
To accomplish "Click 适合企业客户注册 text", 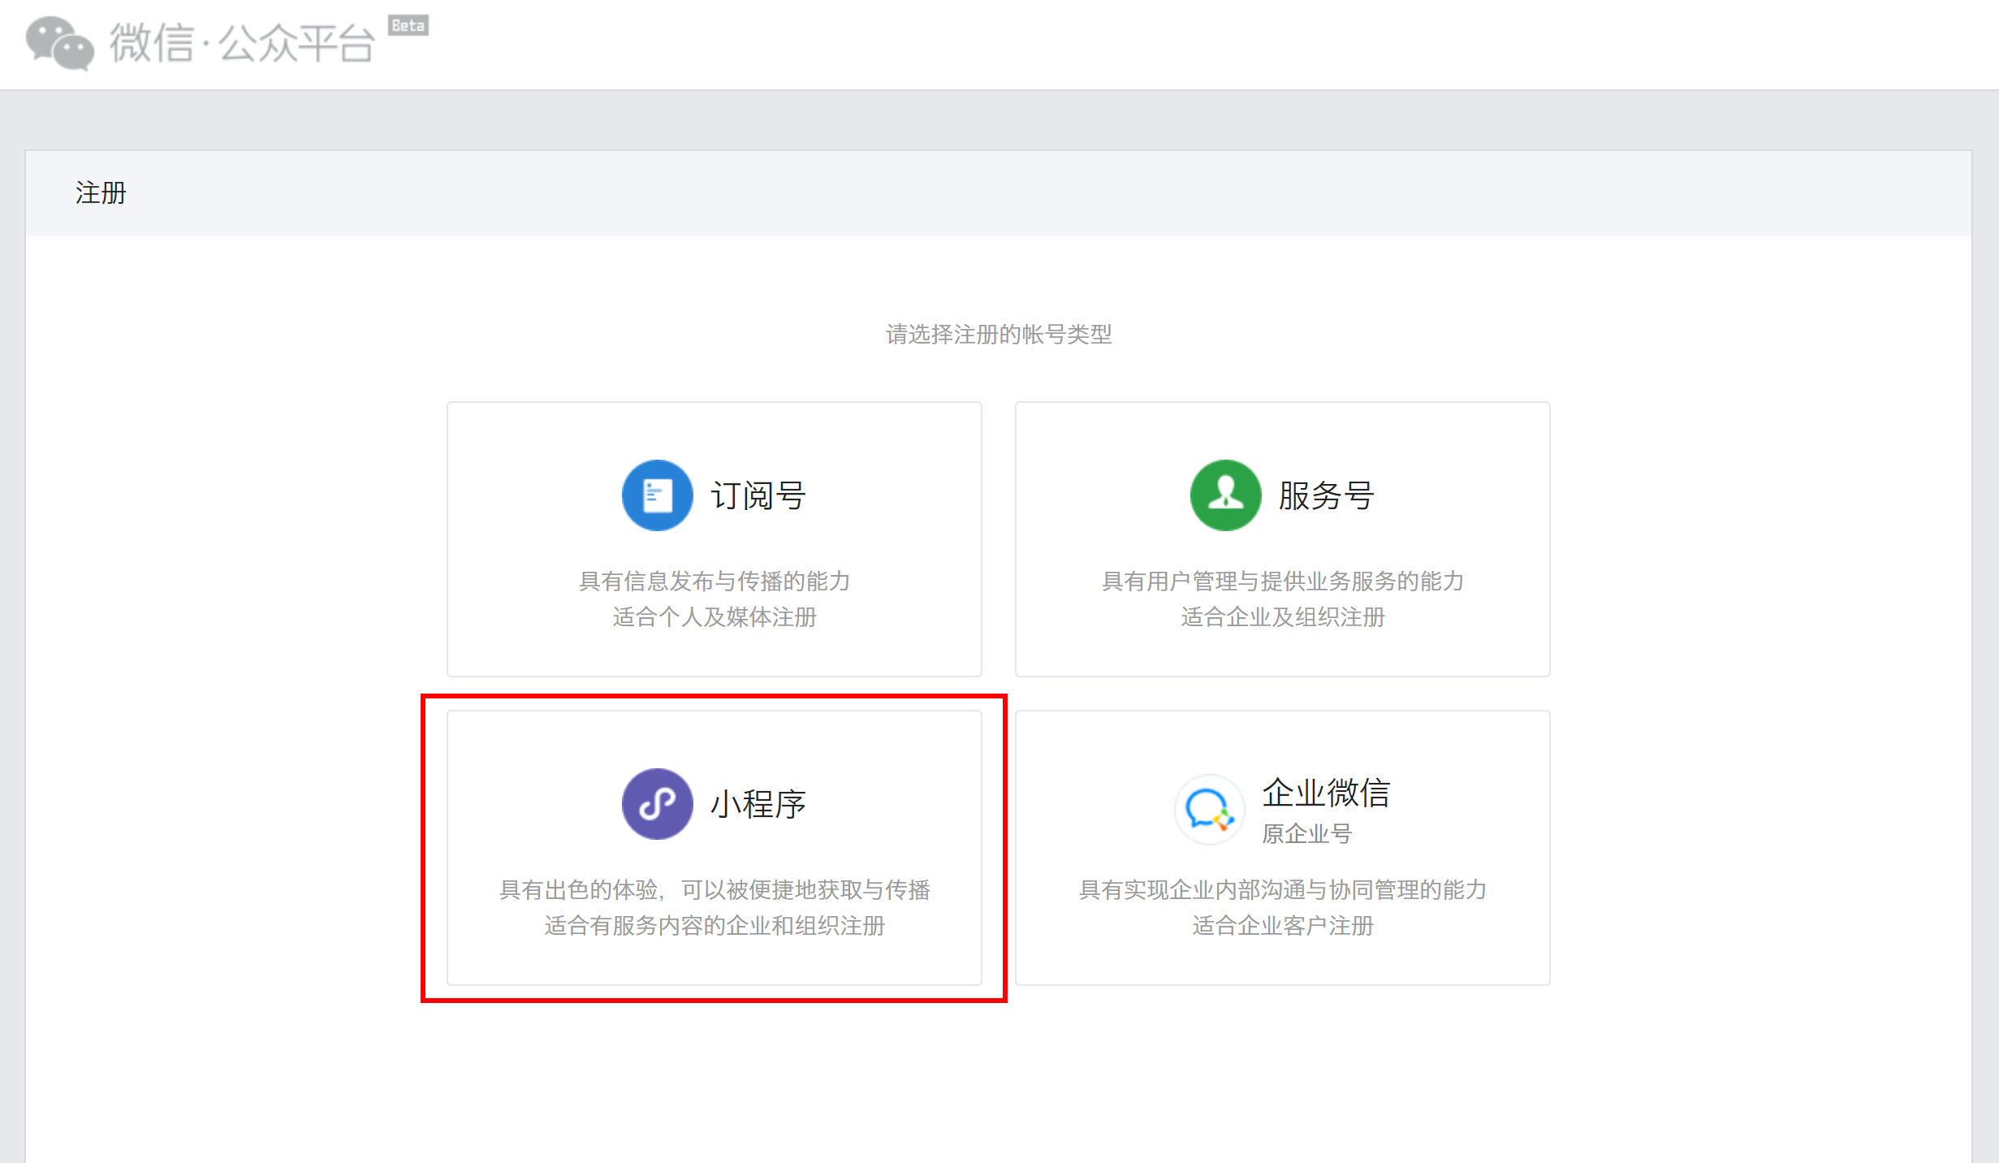I will point(1283,926).
